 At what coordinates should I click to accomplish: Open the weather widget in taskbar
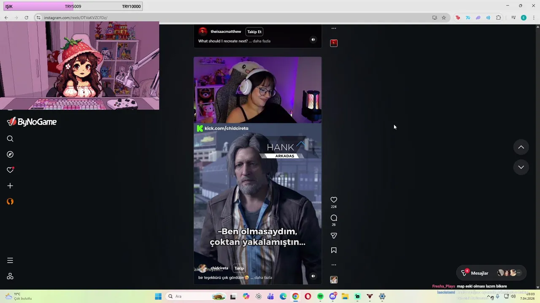coord(19,296)
